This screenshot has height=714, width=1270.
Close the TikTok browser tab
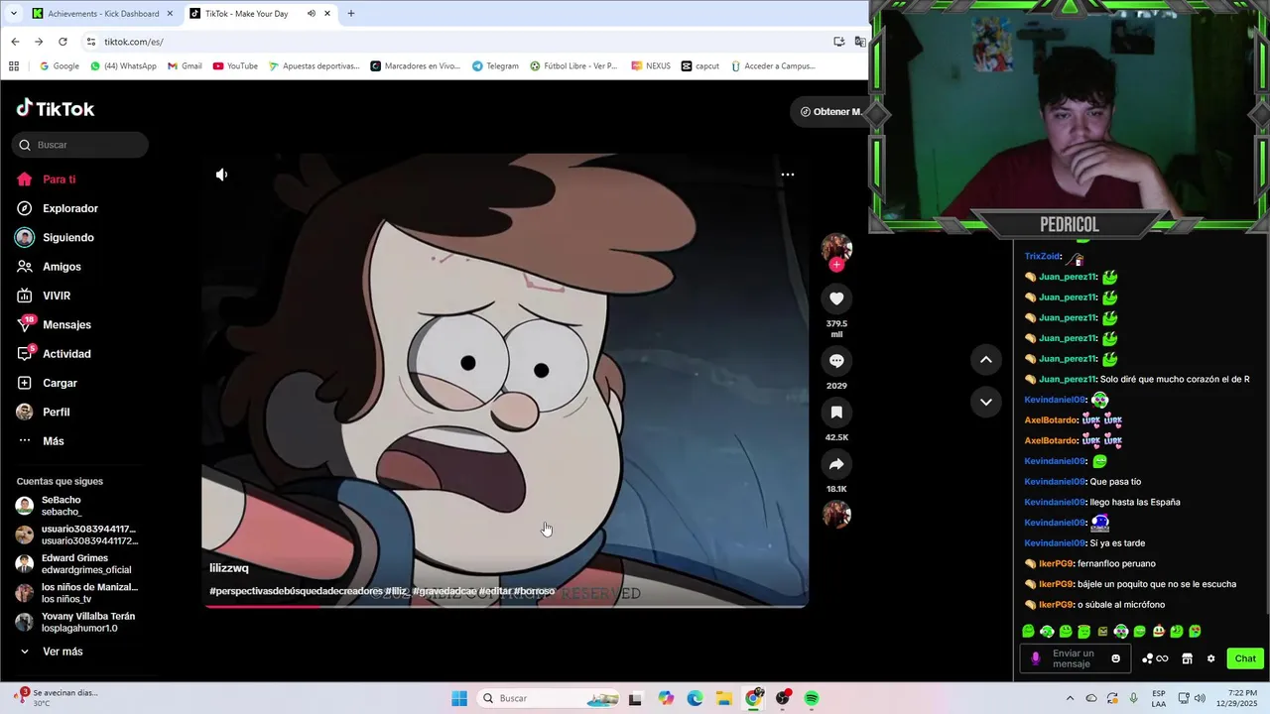pyautogui.click(x=327, y=14)
